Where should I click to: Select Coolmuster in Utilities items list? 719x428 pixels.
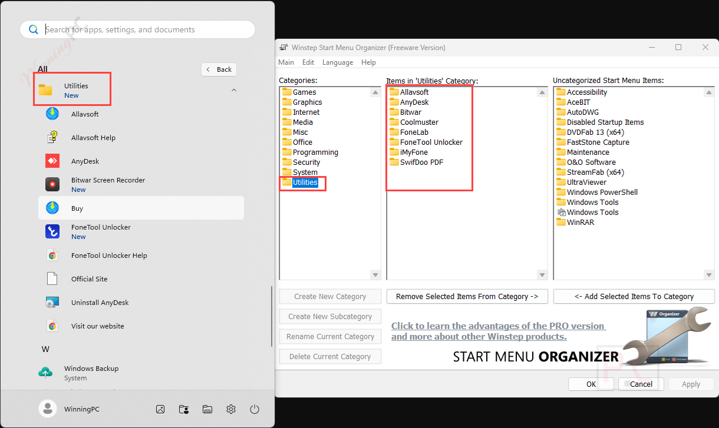414,122
